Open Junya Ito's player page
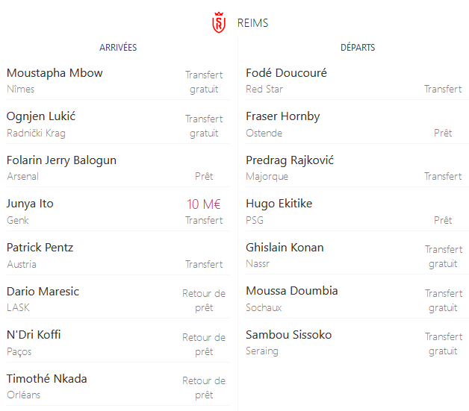 coord(30,204)
